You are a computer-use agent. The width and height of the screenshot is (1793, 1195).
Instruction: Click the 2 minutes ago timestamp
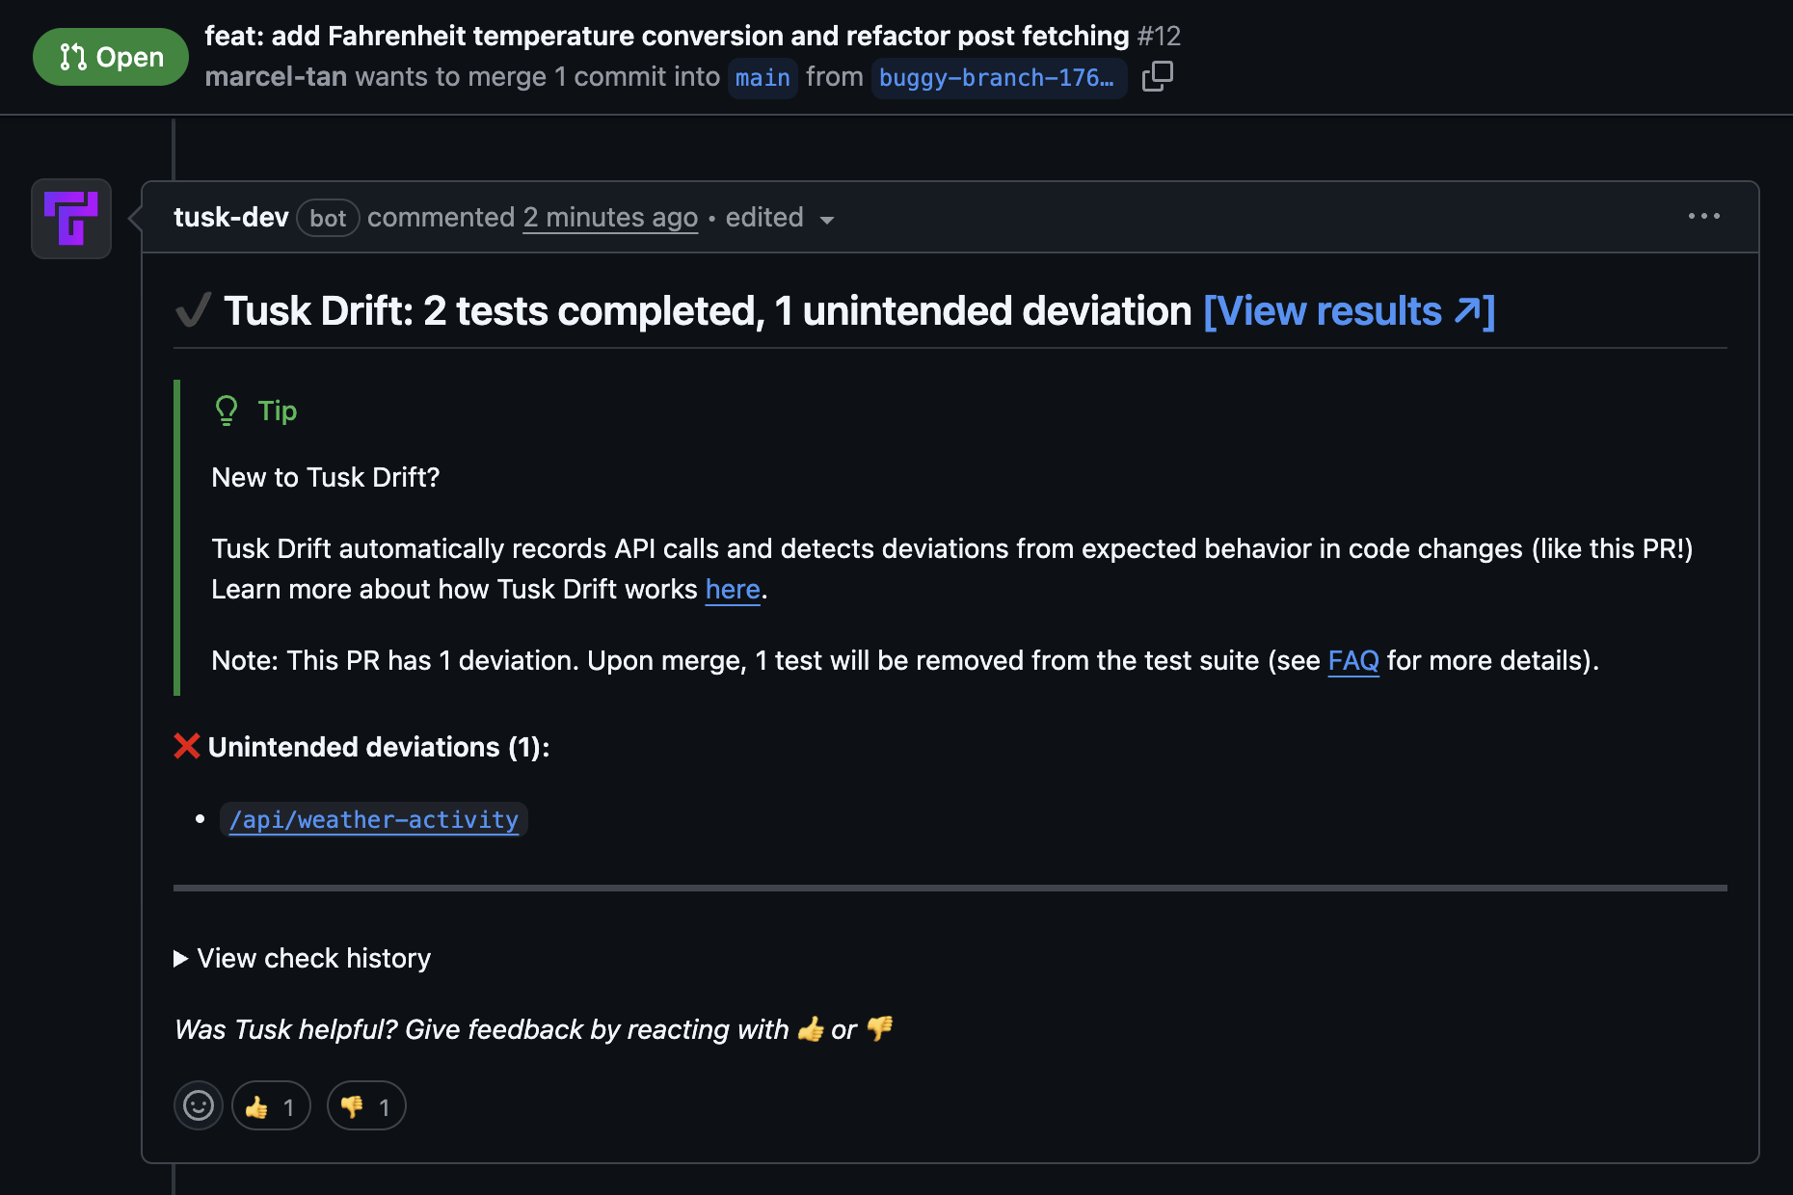tap(610, 218)
